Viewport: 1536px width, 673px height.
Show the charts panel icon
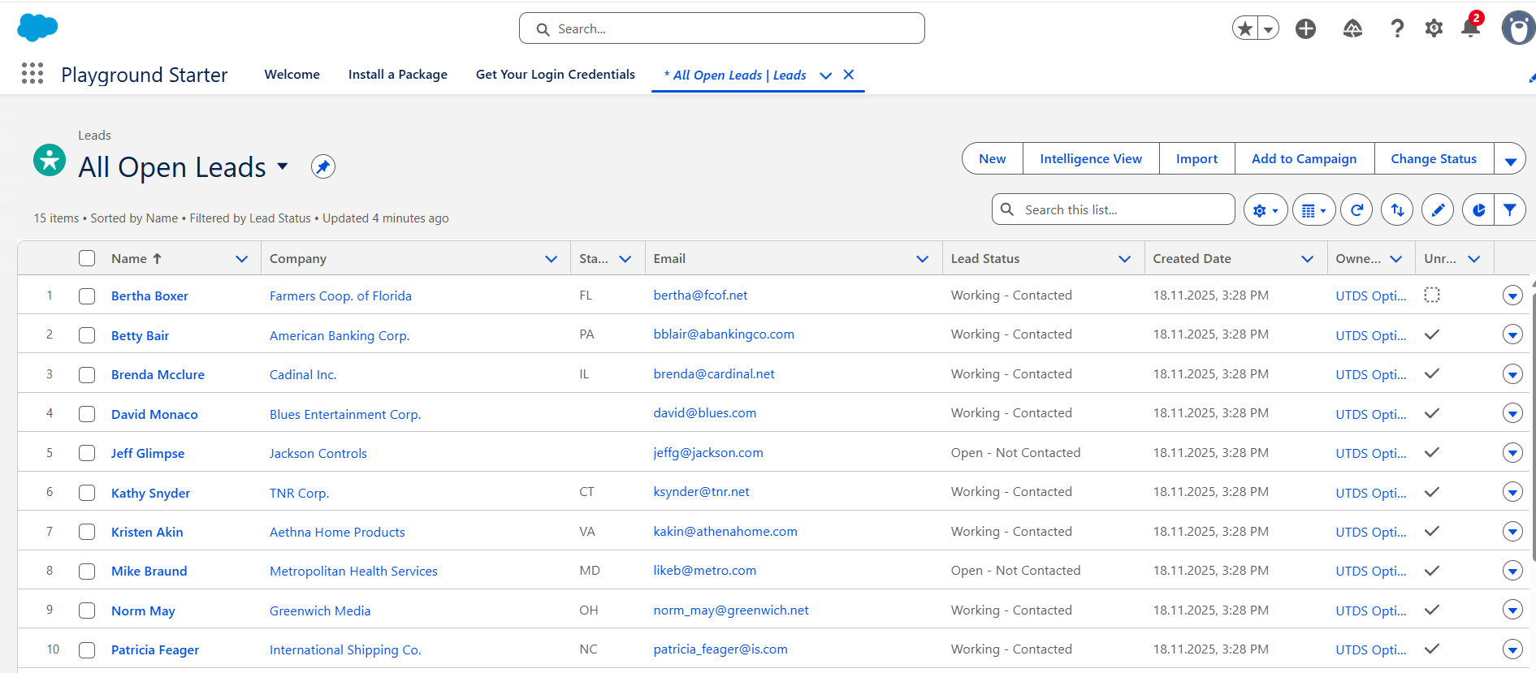1478,209
